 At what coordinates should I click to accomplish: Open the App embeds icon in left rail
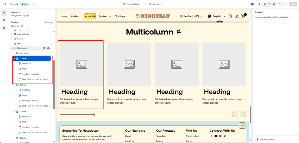click(x=4, y=27)
